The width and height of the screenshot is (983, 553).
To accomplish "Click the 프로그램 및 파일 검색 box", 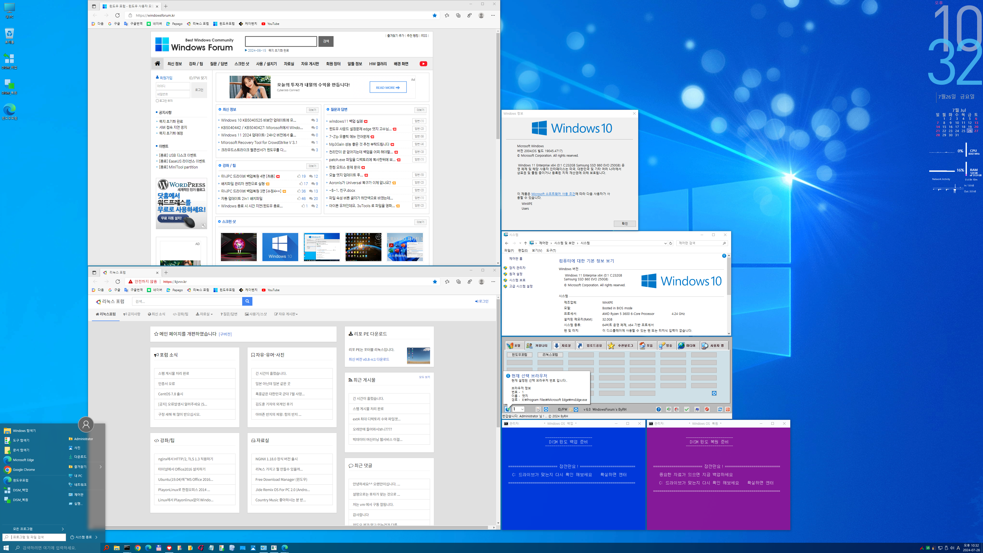I will coord(34,537).
